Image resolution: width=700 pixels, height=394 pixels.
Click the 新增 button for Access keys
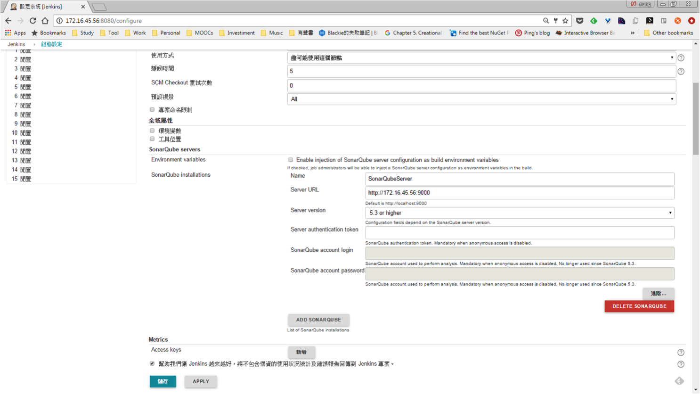click(301, 352)
